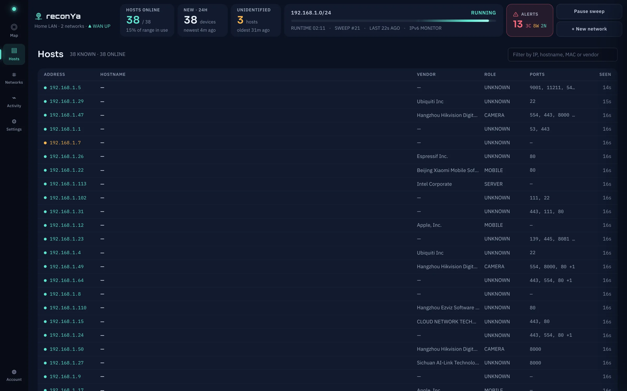
Task: Sort table by Vendor column header
Action: [426, 74]
